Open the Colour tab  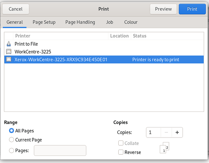(x=131, y=22)
